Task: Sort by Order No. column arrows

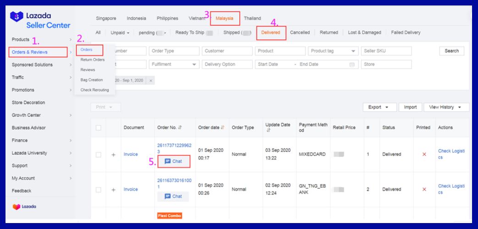Action: [180, 128]
